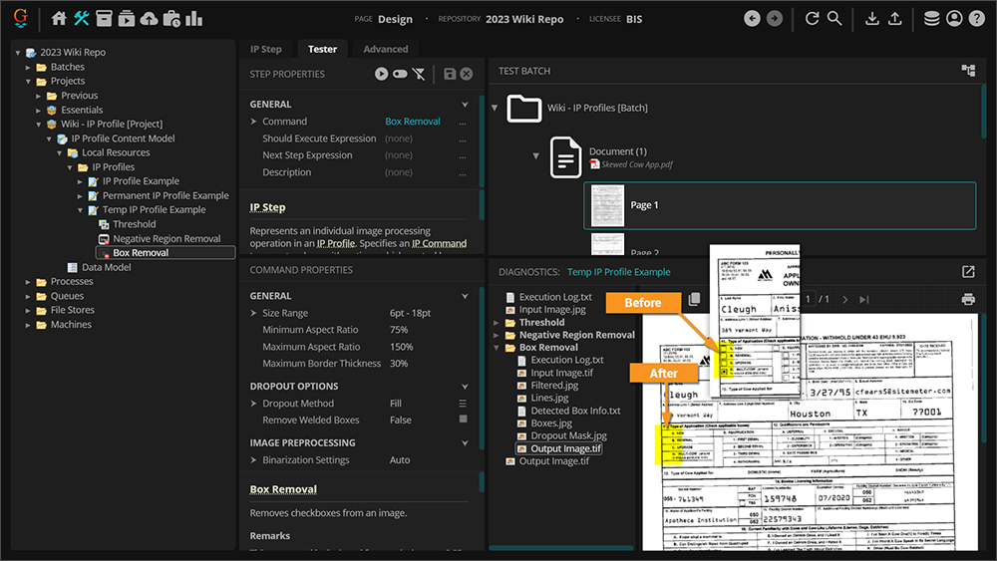Image resolution: width=997 pixels, height=561 pixels.
Task: Click the Grooper logo icon
Action: pyautogui.click(x=20, y=18)
